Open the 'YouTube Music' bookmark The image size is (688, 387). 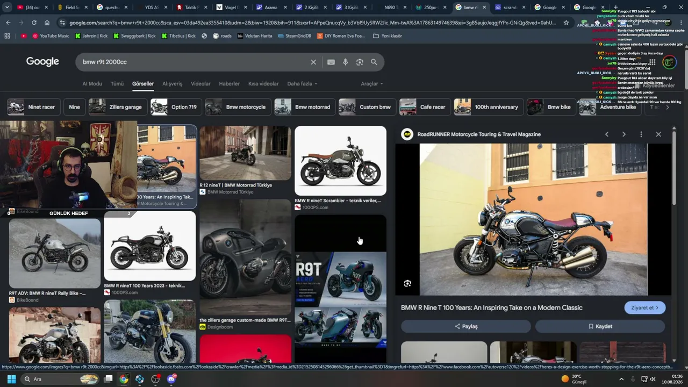point(51,36)
